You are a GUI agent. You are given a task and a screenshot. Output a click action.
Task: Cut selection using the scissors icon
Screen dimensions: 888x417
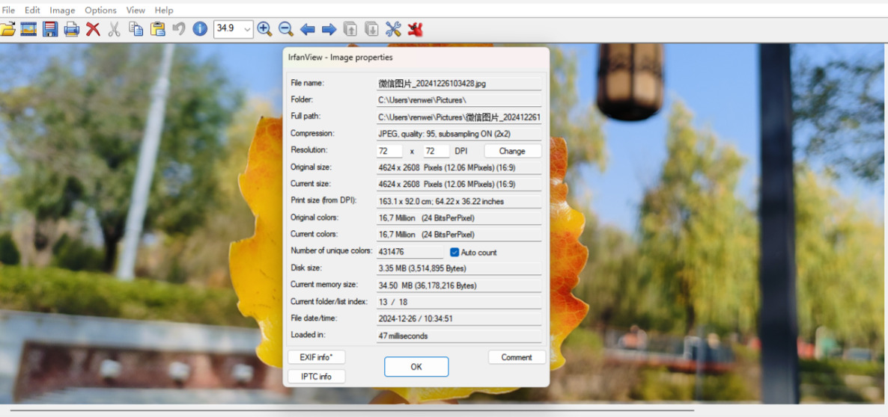pyautogui.click(x=114, y=29)
